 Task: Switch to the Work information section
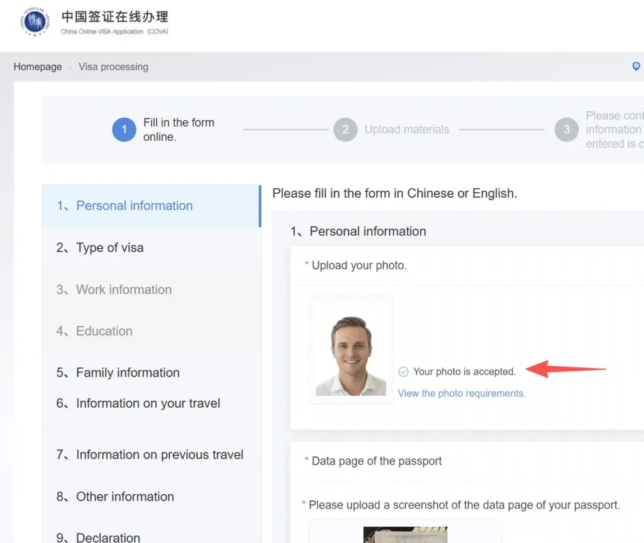(123, 289)
